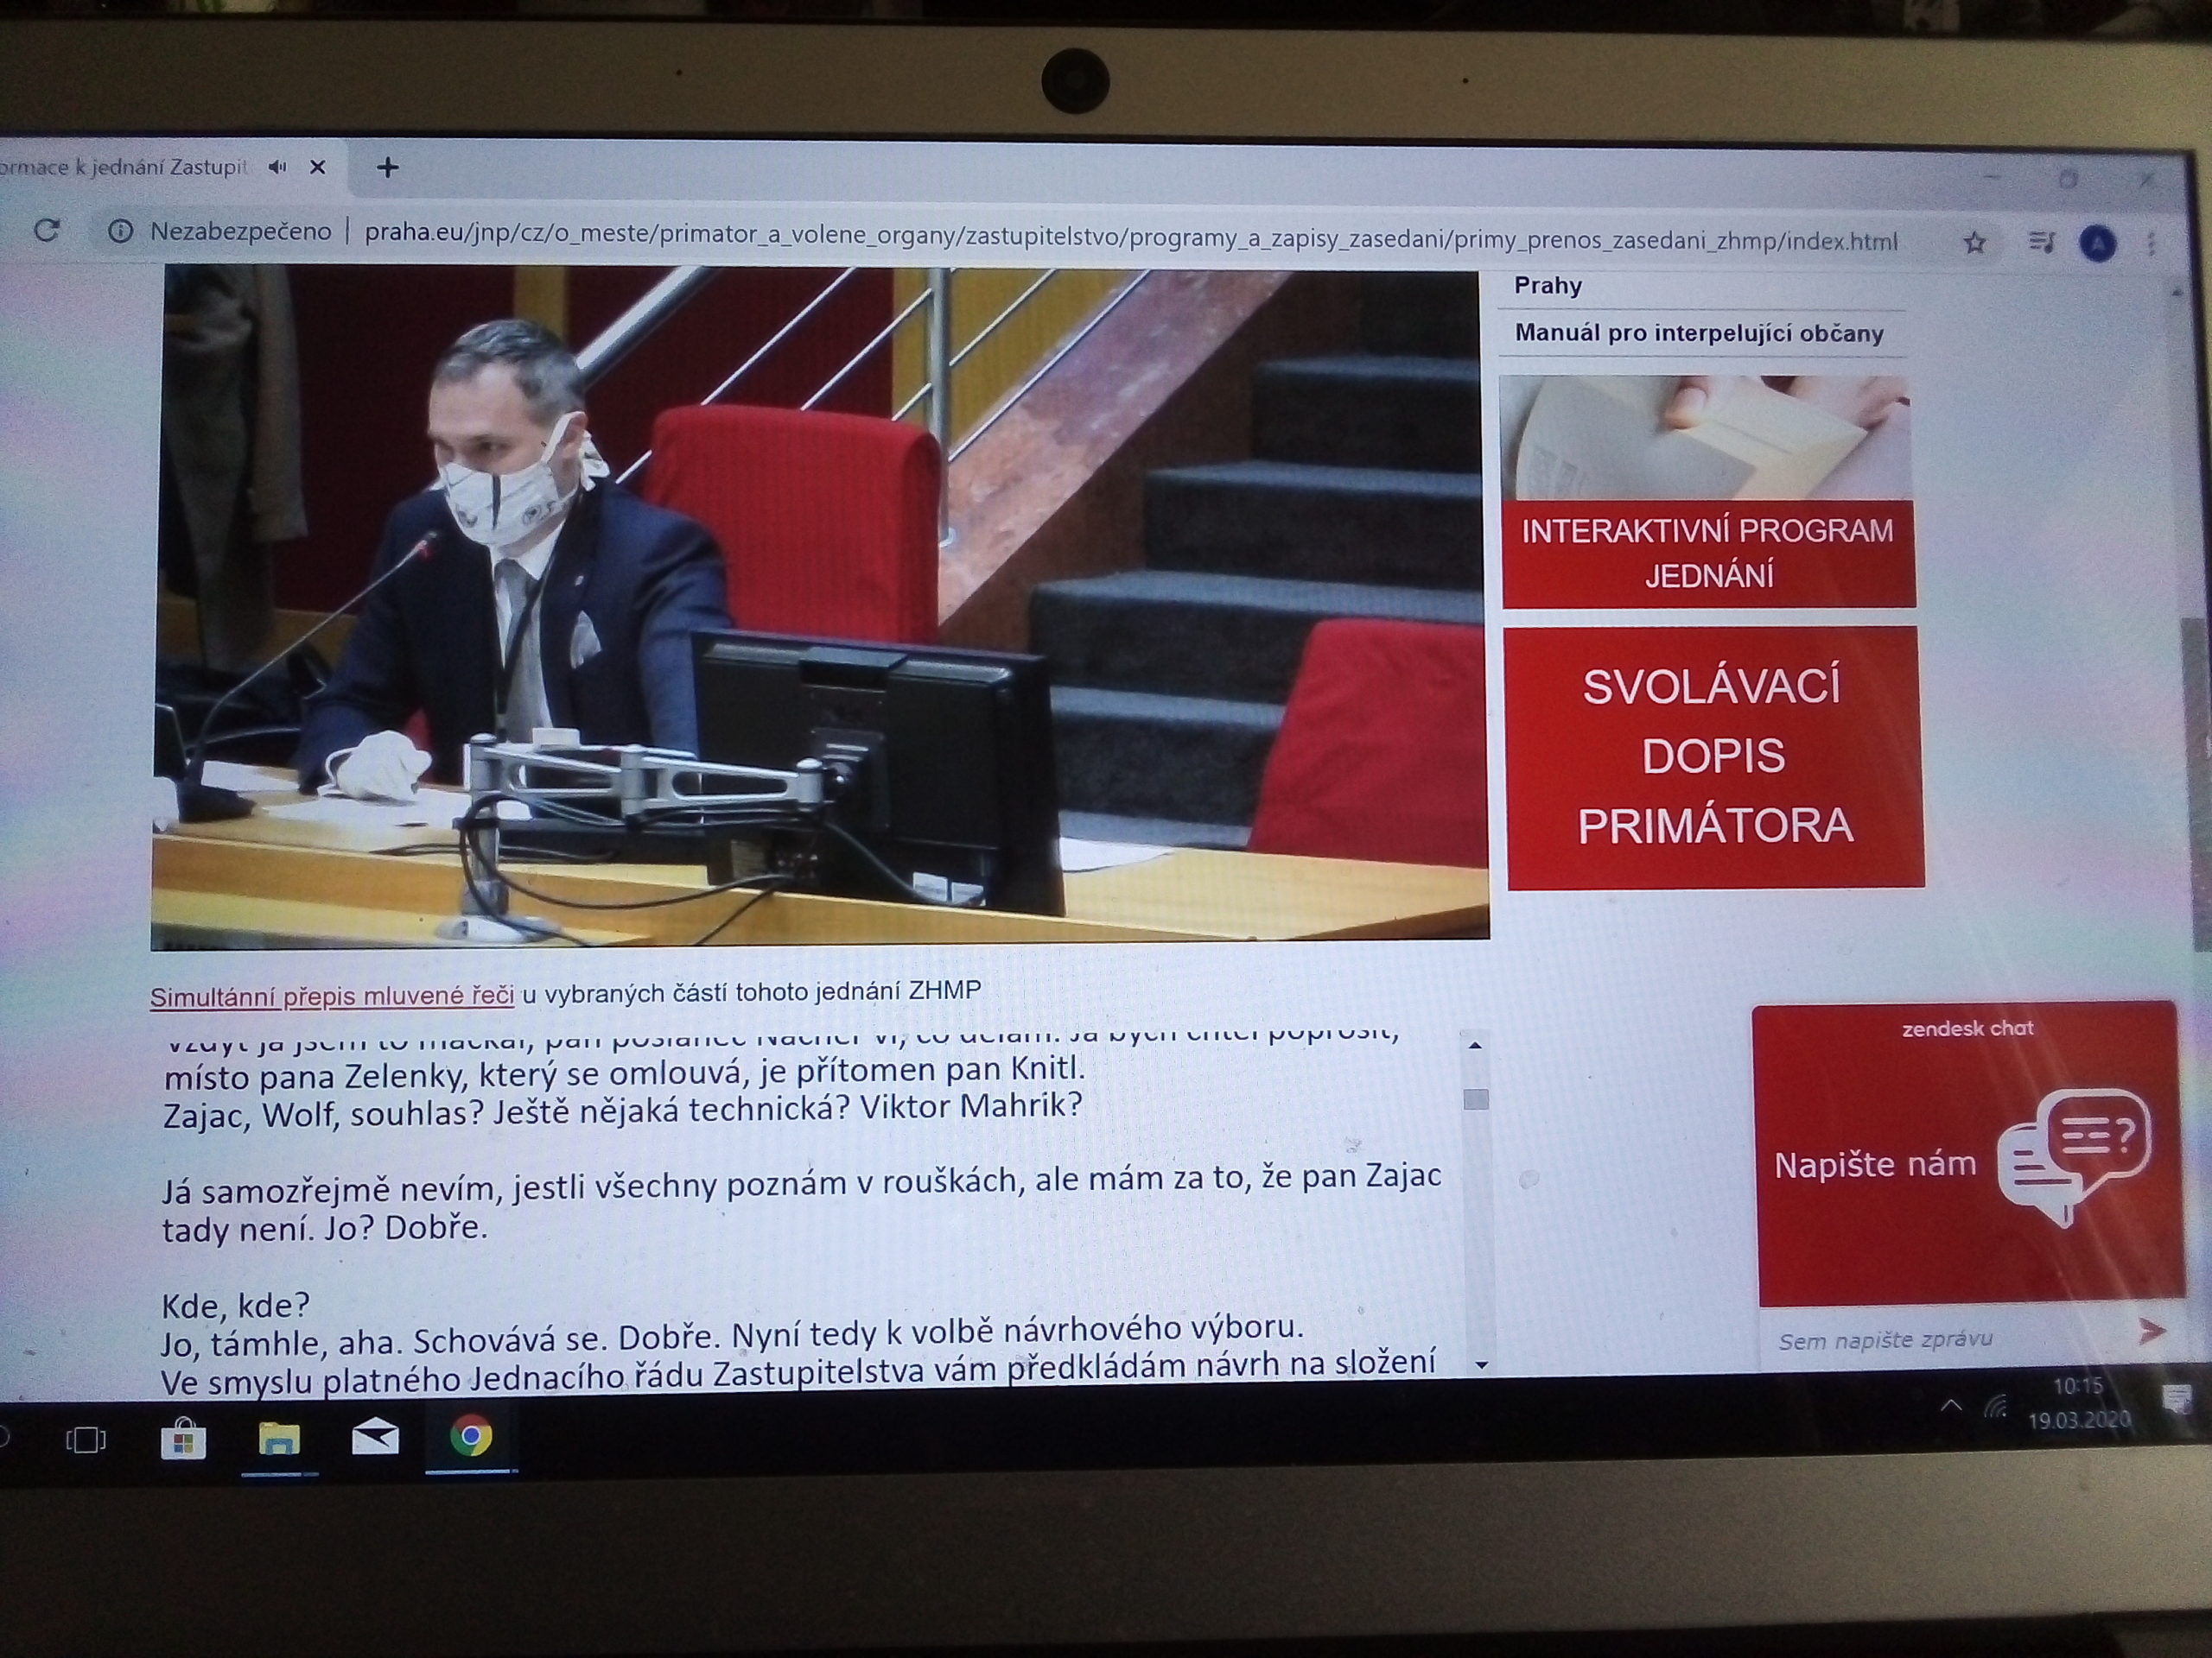Viewport: 2212px width, 1658px height.
Task: Click transcript line 'tady není. Jo? Dobře.'
Action: [325, 1230]
